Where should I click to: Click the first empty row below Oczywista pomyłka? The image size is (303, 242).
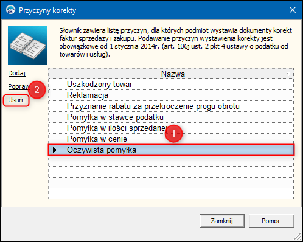point(171,161)
